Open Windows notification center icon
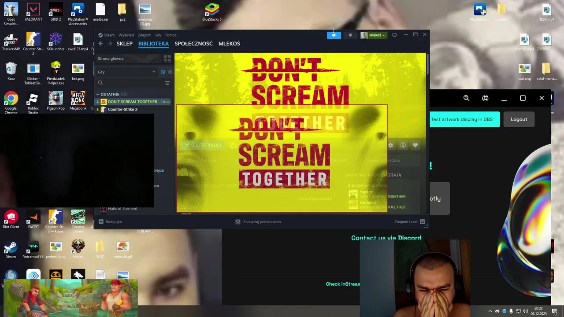 tap(555, 311)
